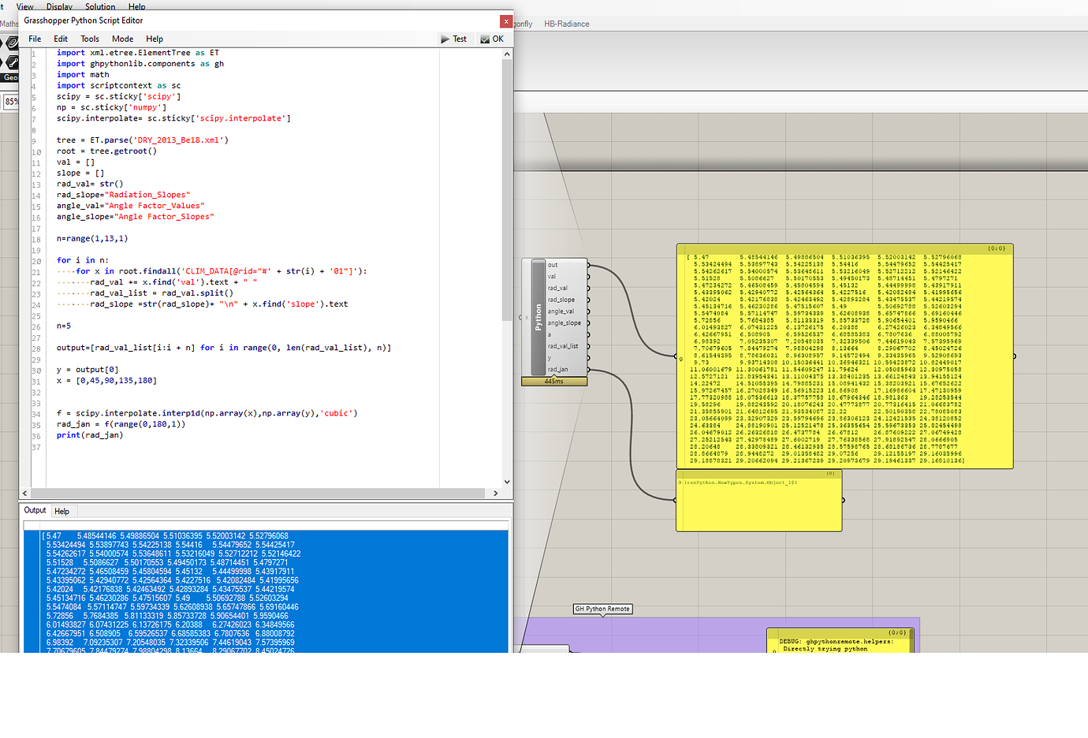Click the down arrow of the editor scrollbar
This screenshot has width=1088, height=738.
pyautogui.click(x=507, y=482)
